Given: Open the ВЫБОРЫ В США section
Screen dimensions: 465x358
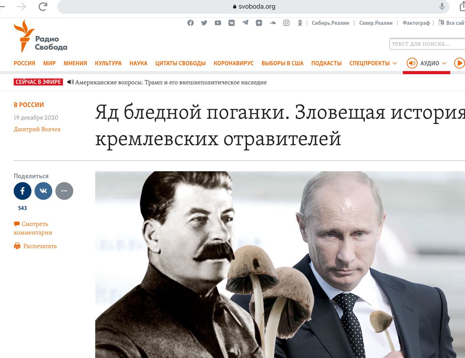Looking at the screenshot, I should pyautogui.click(x=283, y=63).
